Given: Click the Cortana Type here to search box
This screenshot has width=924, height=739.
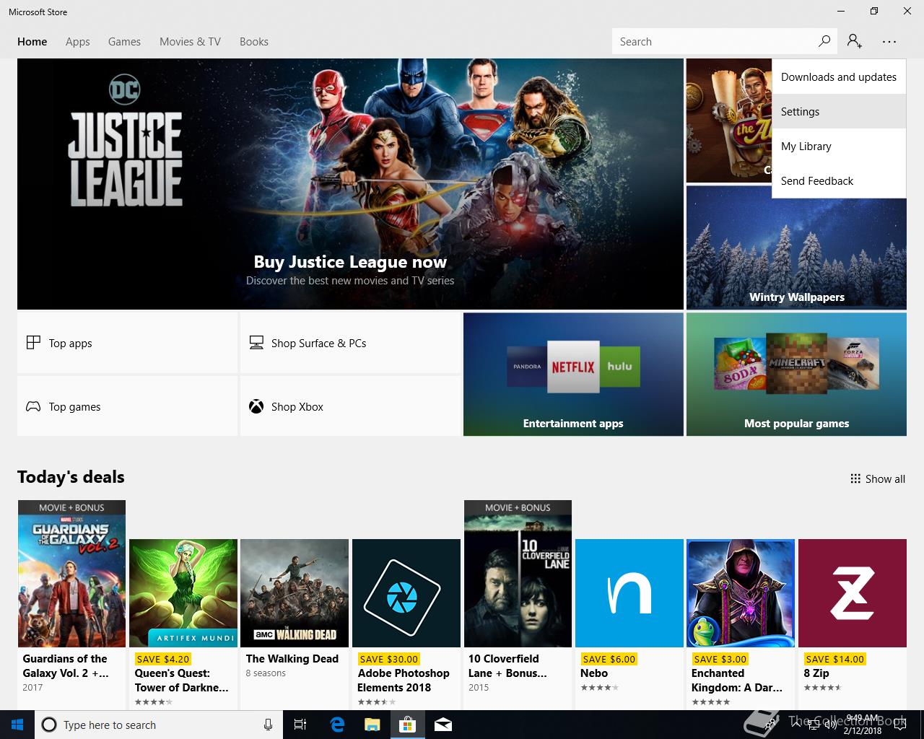Looking at the screenshot, I should click(x=157, y=725).
